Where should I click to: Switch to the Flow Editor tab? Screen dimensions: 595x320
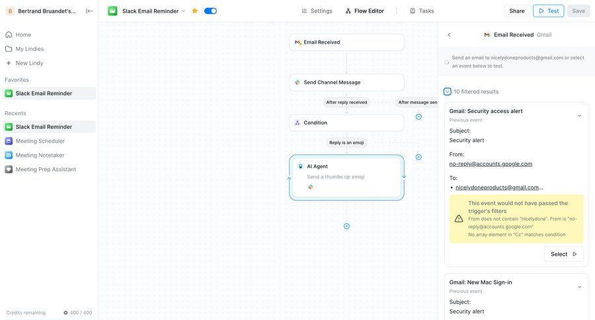[365, 11]
